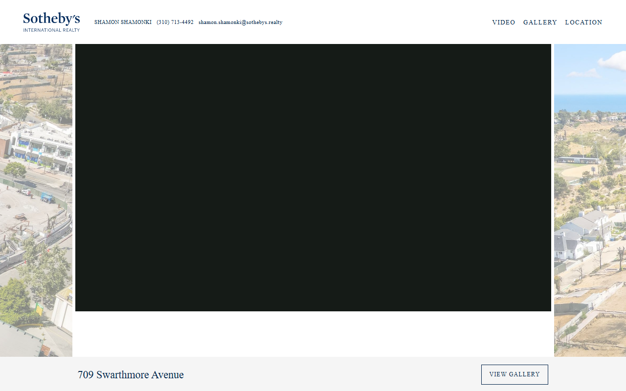This screenshot has width=626, height=391.
Task: Show the previous aerial street photo
Action: point(36,200)
